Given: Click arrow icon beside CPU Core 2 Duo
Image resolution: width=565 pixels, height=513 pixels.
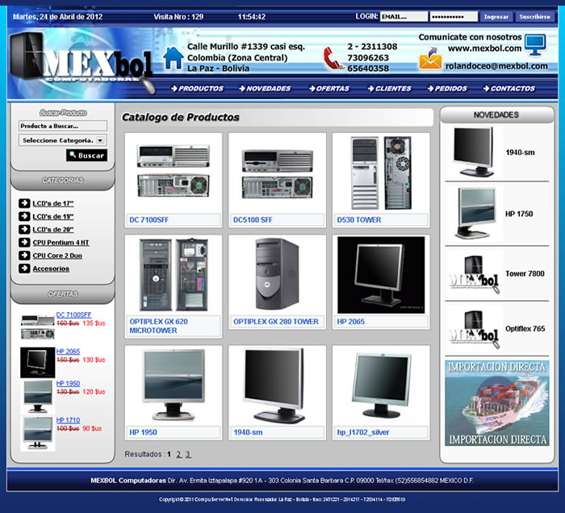Looking at the screenshot, I should 24,255.
